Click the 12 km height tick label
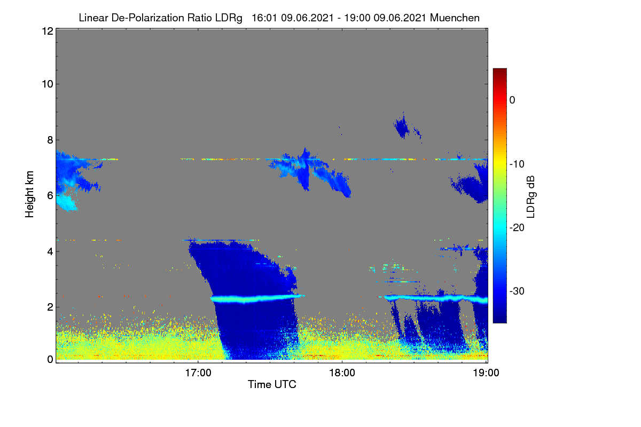The height and width of the screenshot is (427, 641). [47, 31]
